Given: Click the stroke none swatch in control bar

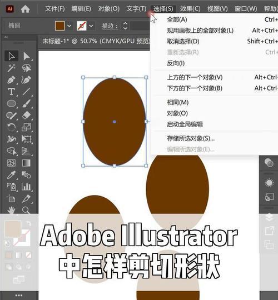Looking at the screenshot, I should (x=82, y=26).
